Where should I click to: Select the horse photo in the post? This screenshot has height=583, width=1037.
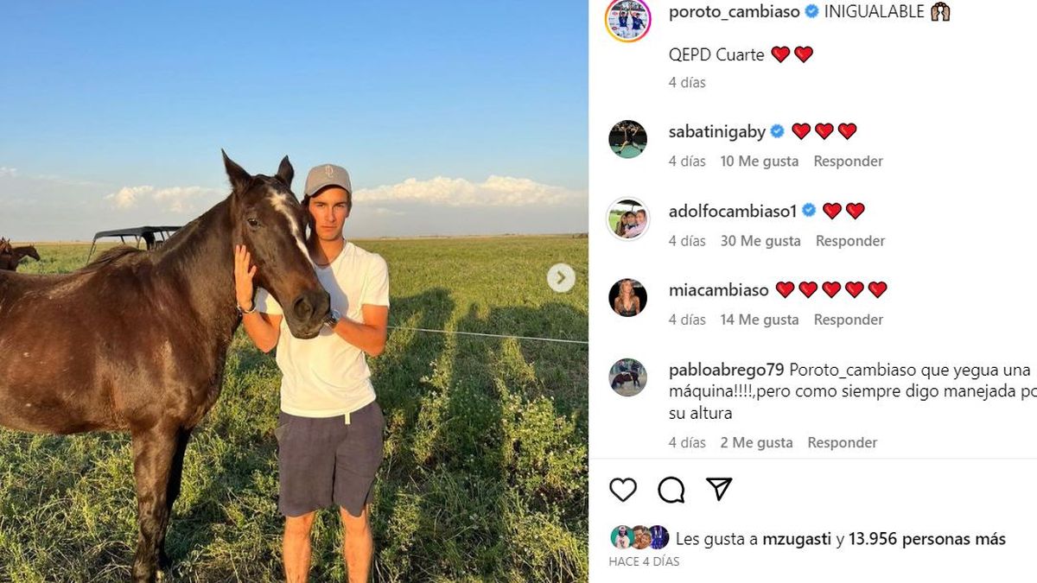[294, 291]
